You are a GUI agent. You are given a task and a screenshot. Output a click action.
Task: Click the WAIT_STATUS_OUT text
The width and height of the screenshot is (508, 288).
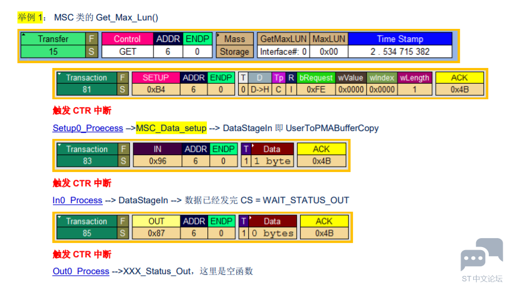tap(306, 201)
